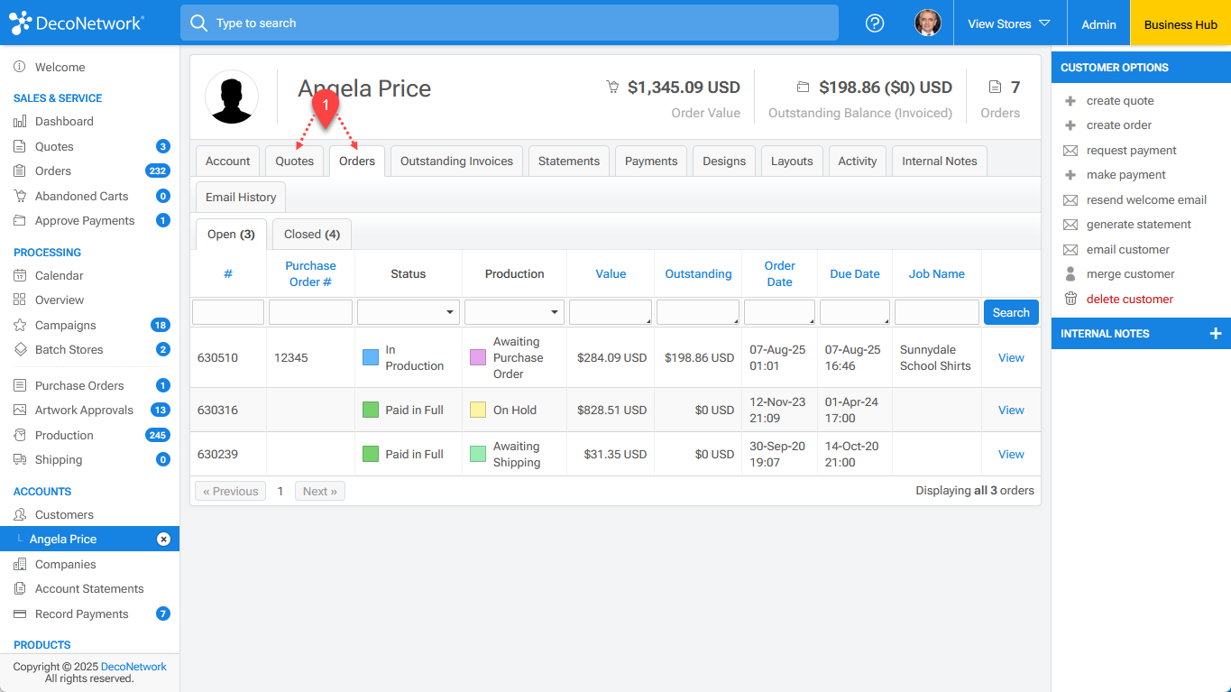Screen dimensions: 1231x692
Task: Click the search magnifier icon
Action: 198,23
